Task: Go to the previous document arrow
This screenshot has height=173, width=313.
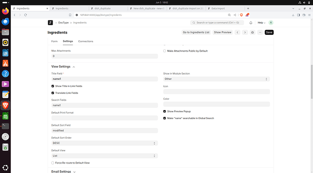Action: tap(237, 32)
